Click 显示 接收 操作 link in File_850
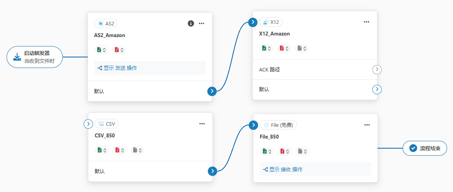The width and height of the screenshot is (453, 192). click(x=282, y=169)
